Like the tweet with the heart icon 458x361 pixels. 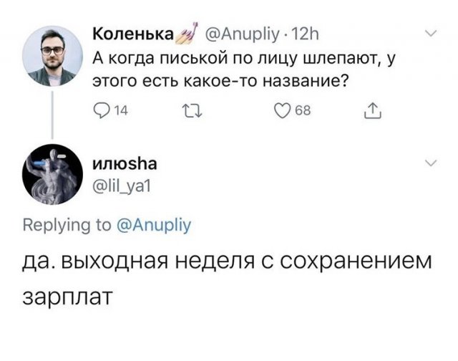tap(281, 110)
